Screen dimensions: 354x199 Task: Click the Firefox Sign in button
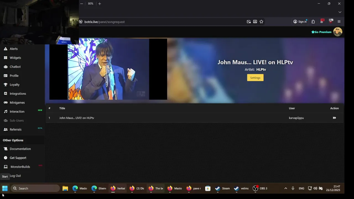[300, 22]
